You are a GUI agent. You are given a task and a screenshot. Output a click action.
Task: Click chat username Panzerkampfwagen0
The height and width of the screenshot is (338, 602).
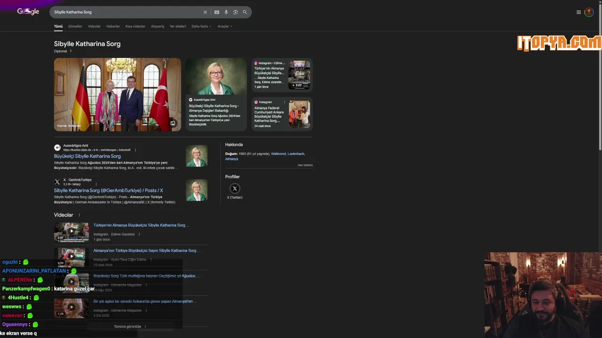tap(26, 289)
